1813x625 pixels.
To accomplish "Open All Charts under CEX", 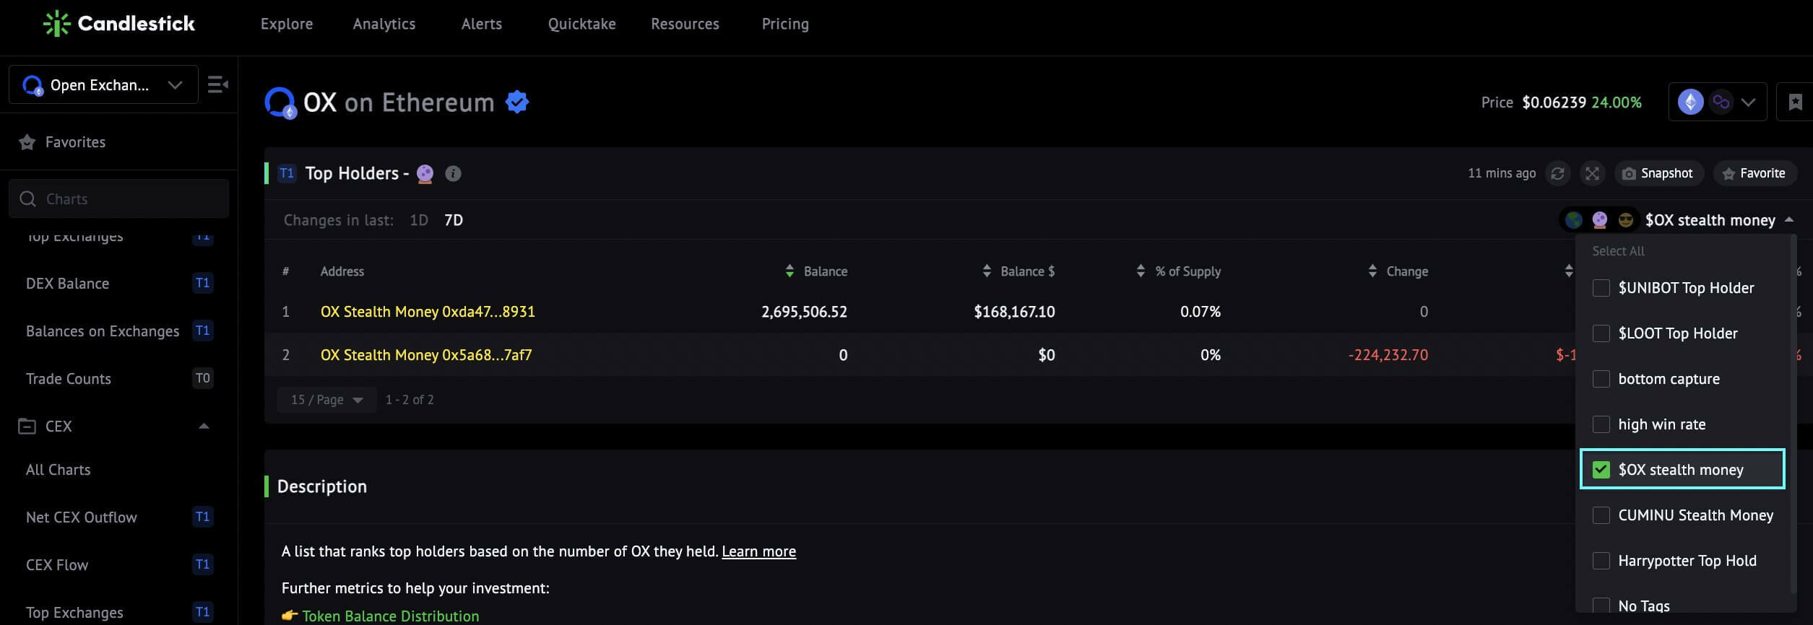I will pyautogui.click(x=58, y=470).
